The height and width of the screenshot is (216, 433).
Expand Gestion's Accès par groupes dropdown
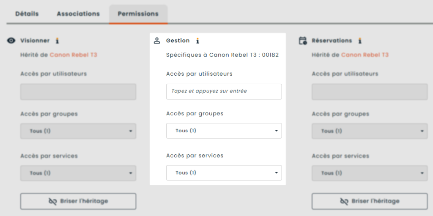[224, 131]
